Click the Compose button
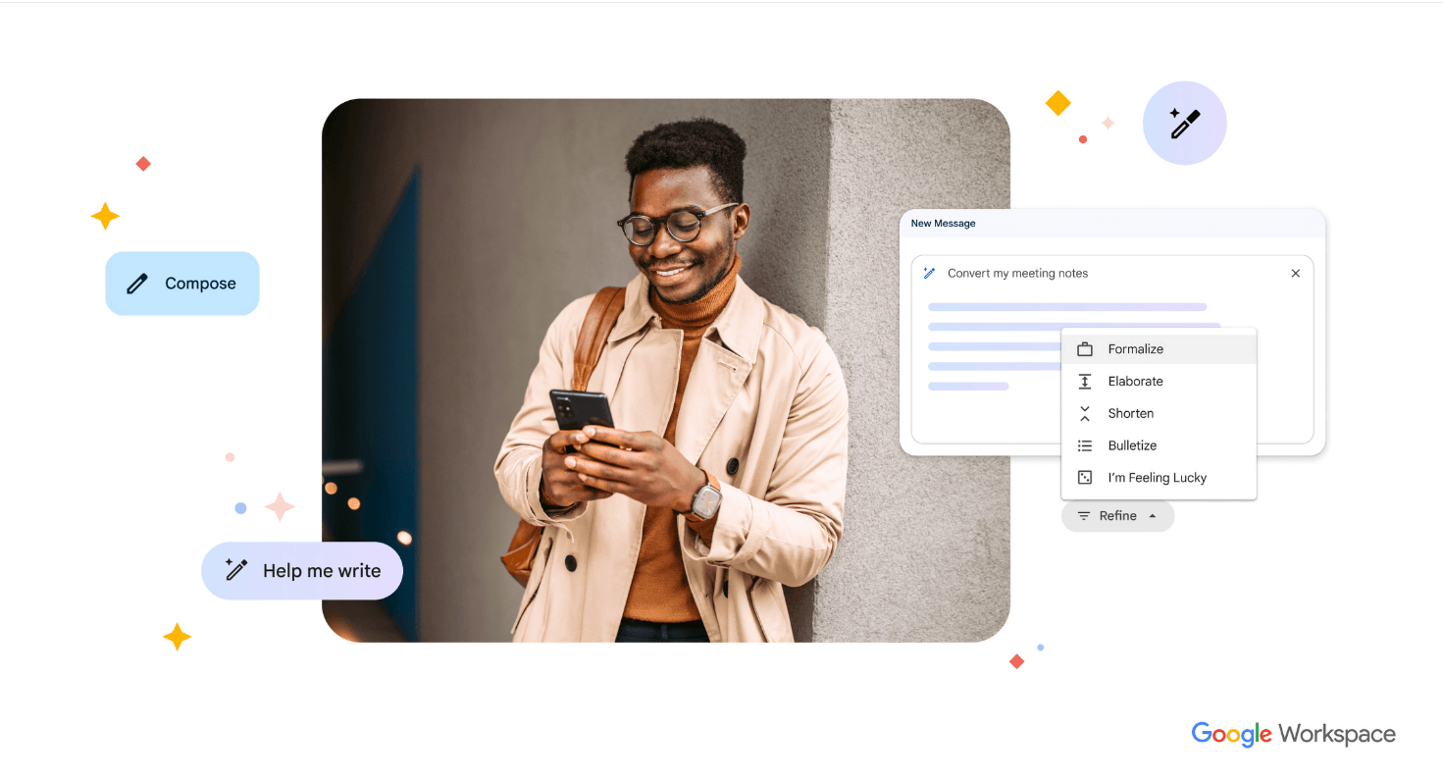The height and width of the screenshot is (780, 1443). [182, 283]
